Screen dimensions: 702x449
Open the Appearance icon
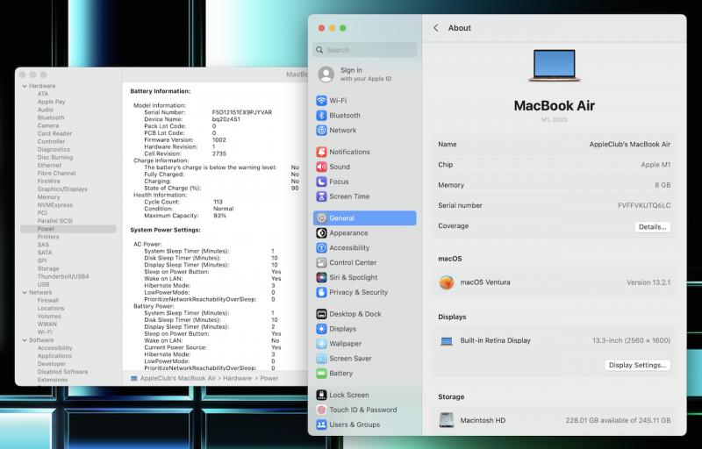pos(321,233)
